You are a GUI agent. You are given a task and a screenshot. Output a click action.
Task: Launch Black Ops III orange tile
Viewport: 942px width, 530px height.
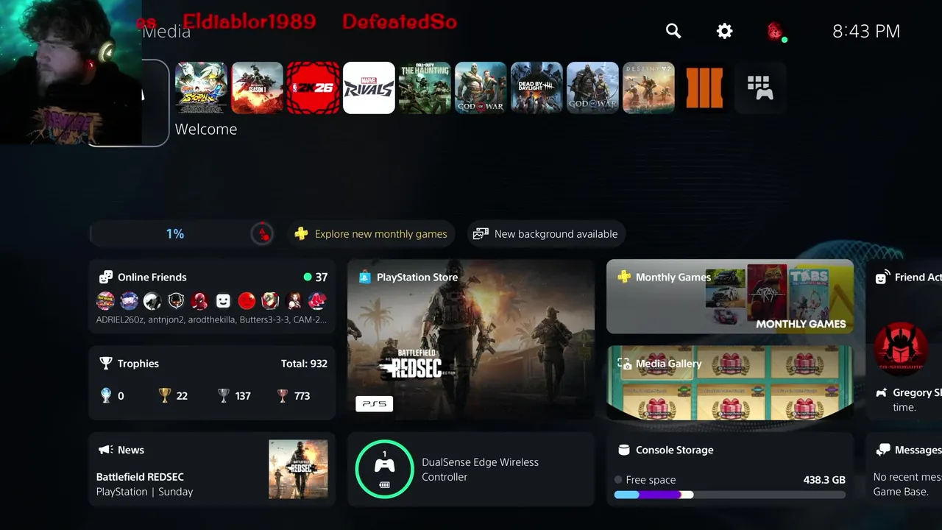(x=705, y=88)
